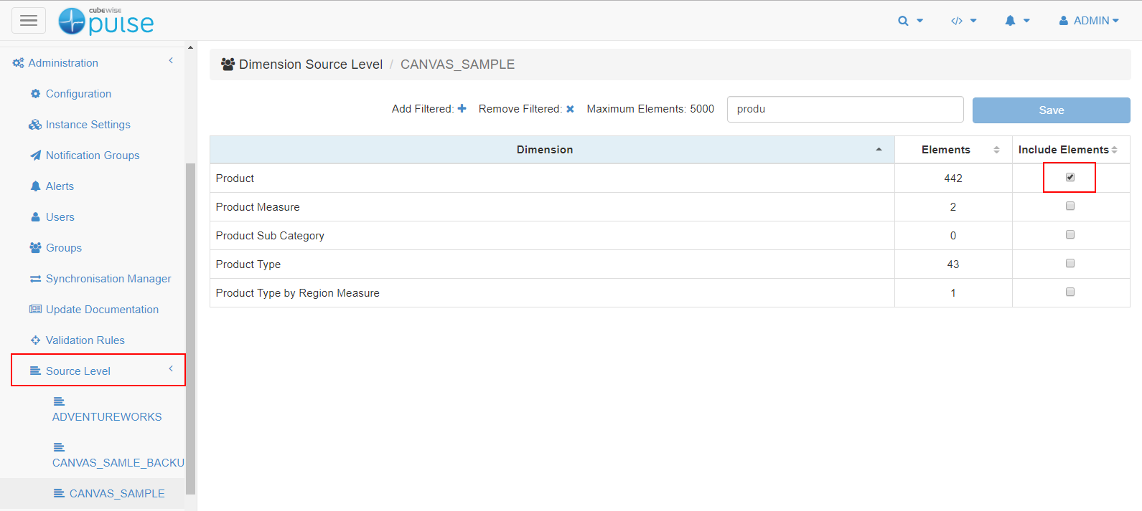1142x511 pixels.
Task: Click the Remove Filtered X icon
Action: click(570, 109)
